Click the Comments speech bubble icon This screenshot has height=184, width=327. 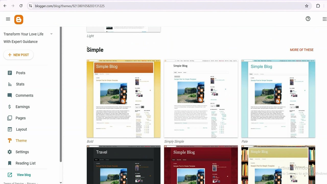[10, 95]
